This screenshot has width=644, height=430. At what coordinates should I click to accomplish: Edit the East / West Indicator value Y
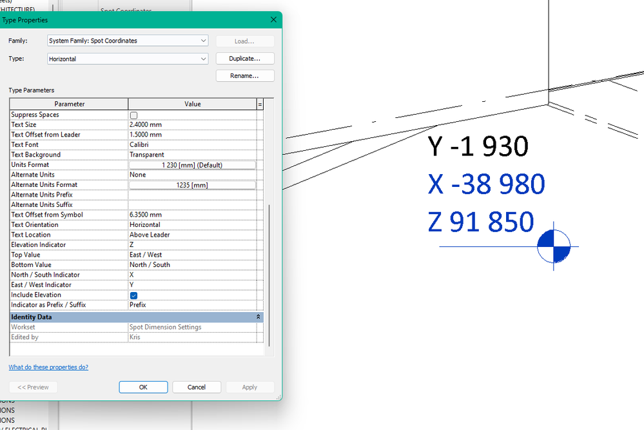(x=192, y=284)
